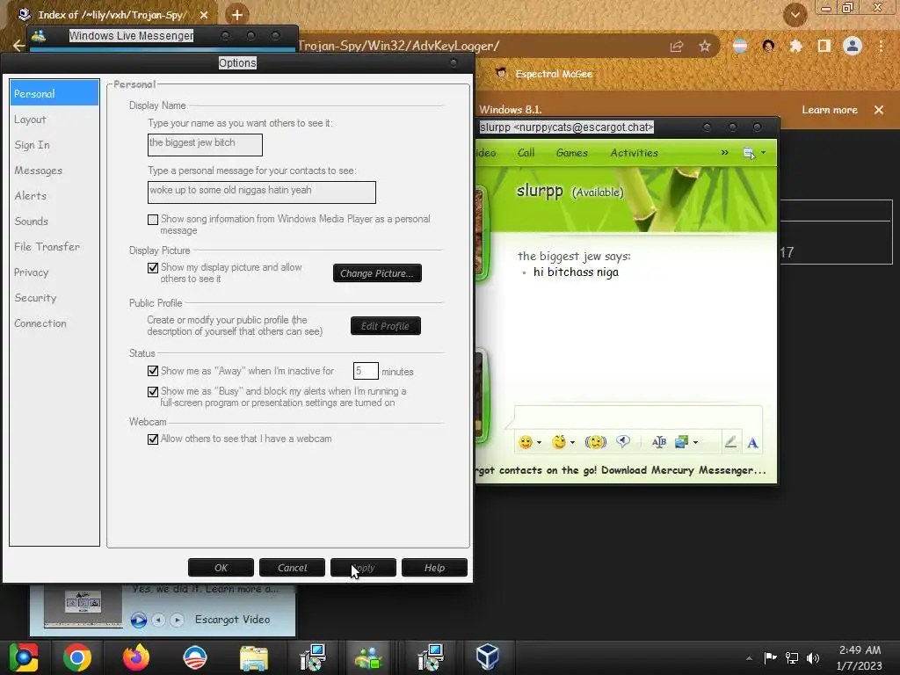Change the text font with the A icon
The image size is (900, 675).
(752, 443)
